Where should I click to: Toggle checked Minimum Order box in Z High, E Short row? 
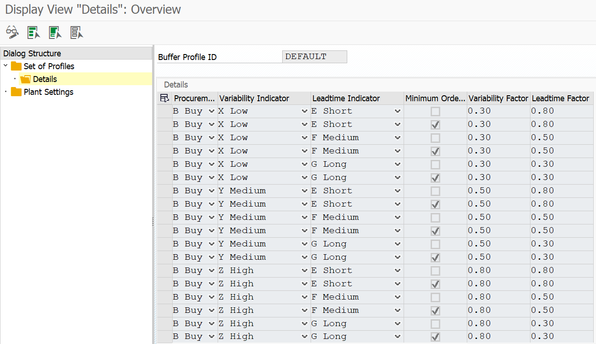(435, 284)
